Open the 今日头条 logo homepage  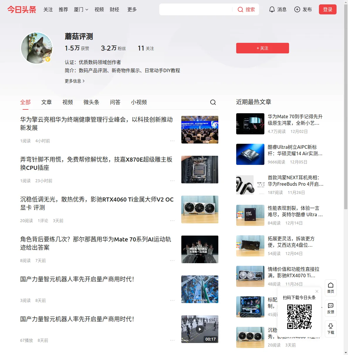(22, 9)
